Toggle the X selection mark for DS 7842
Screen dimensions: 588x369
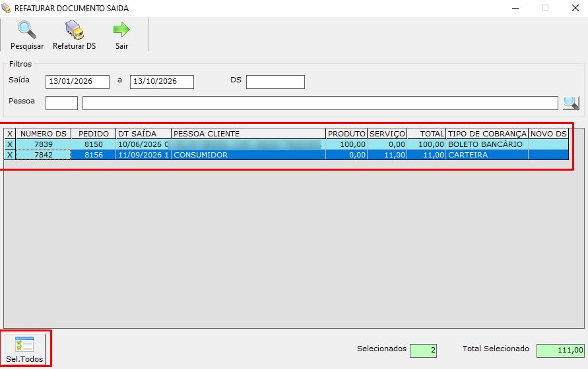tap(10, 155)
